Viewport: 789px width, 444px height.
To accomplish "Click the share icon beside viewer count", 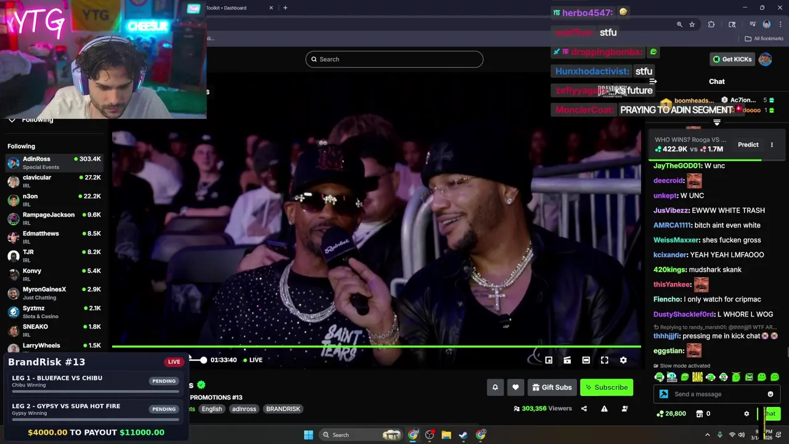I will click(584, 408).
